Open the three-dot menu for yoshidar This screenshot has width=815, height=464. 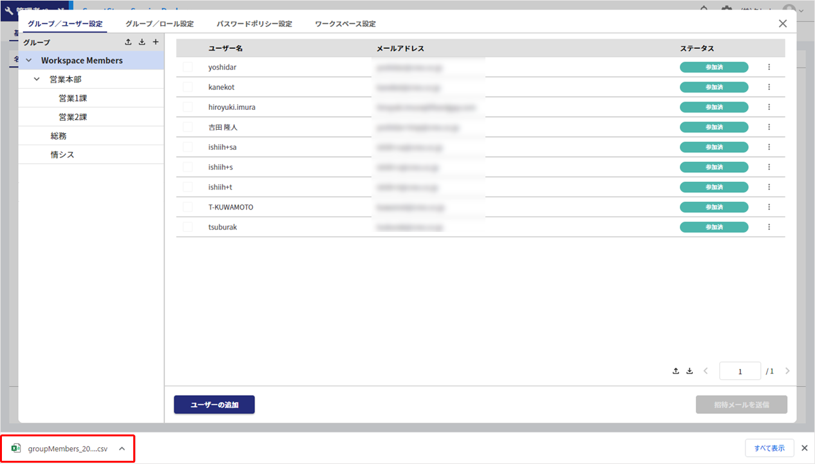(769, 67)
